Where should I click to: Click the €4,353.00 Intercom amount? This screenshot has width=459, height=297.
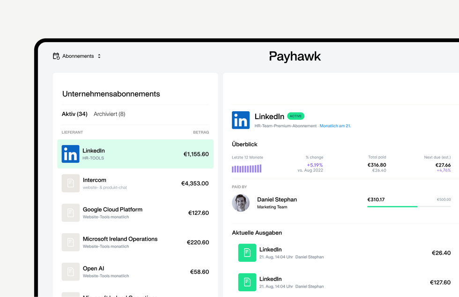[195, 183]
